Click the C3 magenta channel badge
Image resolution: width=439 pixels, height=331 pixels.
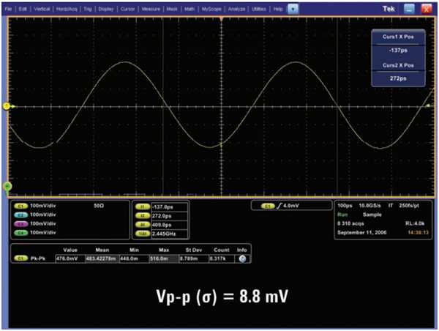tap(20, 224)
